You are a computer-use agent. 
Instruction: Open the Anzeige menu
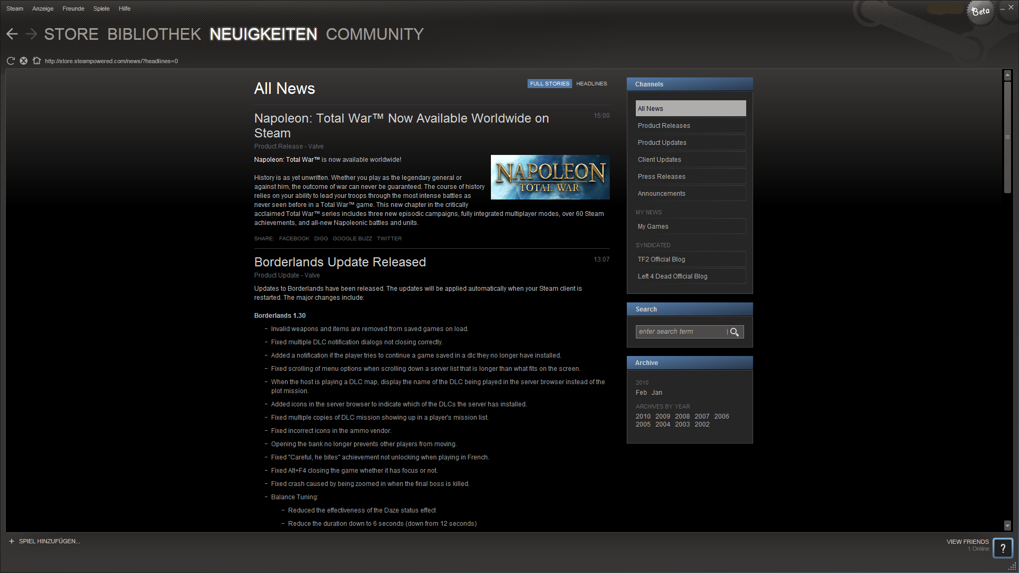(43, 8)
